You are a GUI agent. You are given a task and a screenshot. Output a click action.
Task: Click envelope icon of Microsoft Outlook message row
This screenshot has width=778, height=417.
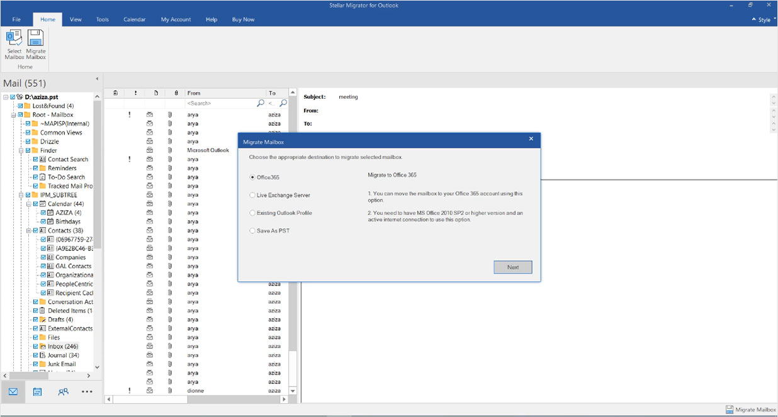pos(150,150)
